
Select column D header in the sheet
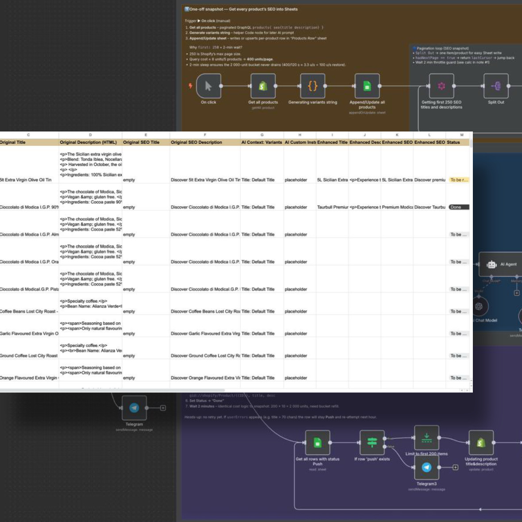(x=90, y=135)
